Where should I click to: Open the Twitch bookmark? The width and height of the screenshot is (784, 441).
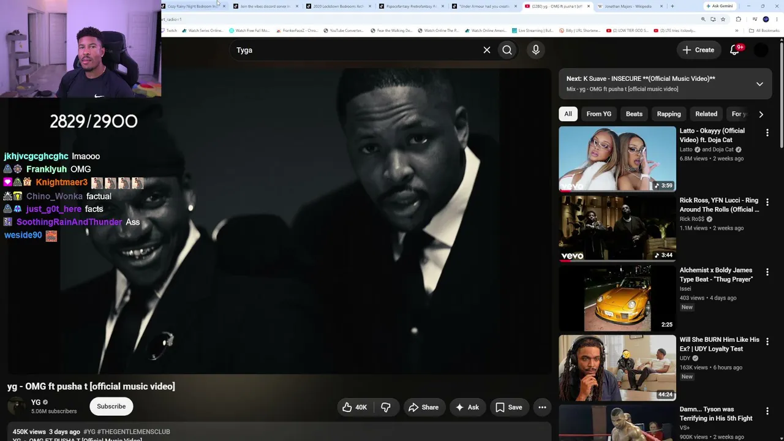[x=168, y=30]
